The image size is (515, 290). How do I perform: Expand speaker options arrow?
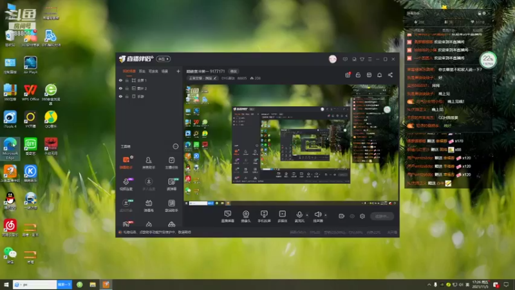[x=326, y=215]
